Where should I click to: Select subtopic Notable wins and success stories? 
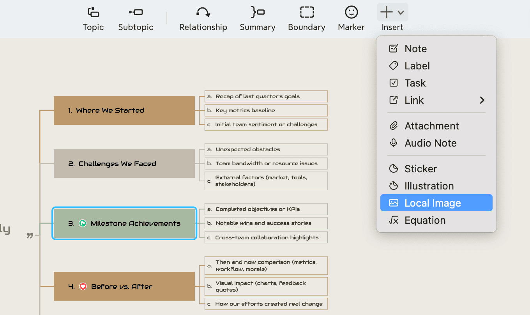(266, 223)
